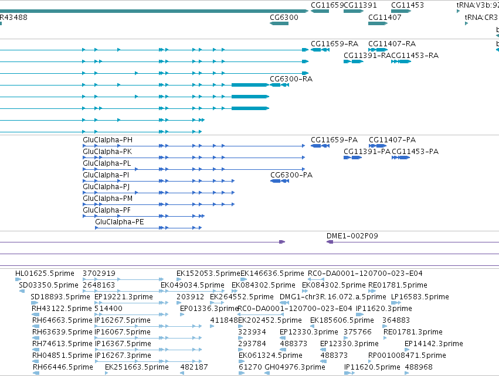Select EST RH74613.5prime
Image resolution: width=499 pixels, height=376 pixels.
62,344
